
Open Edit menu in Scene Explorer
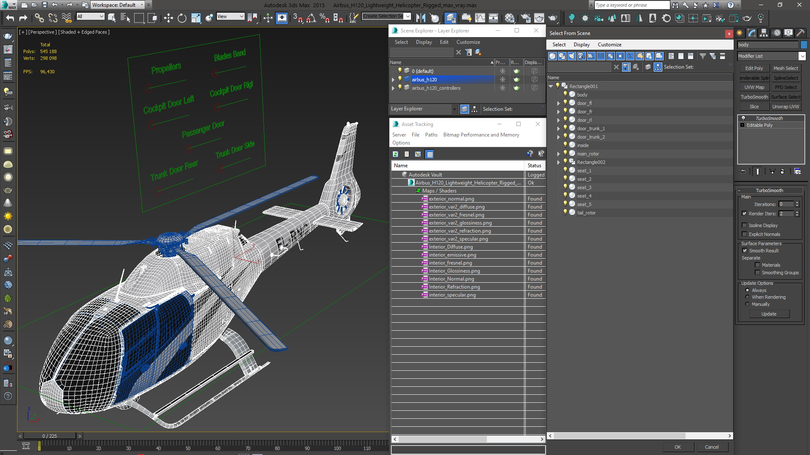pyautogui.click(x=444, y=42)
